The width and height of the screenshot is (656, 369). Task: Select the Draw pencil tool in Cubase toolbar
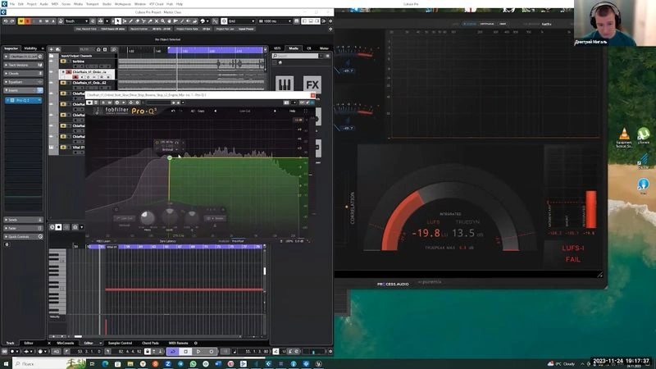131,21
